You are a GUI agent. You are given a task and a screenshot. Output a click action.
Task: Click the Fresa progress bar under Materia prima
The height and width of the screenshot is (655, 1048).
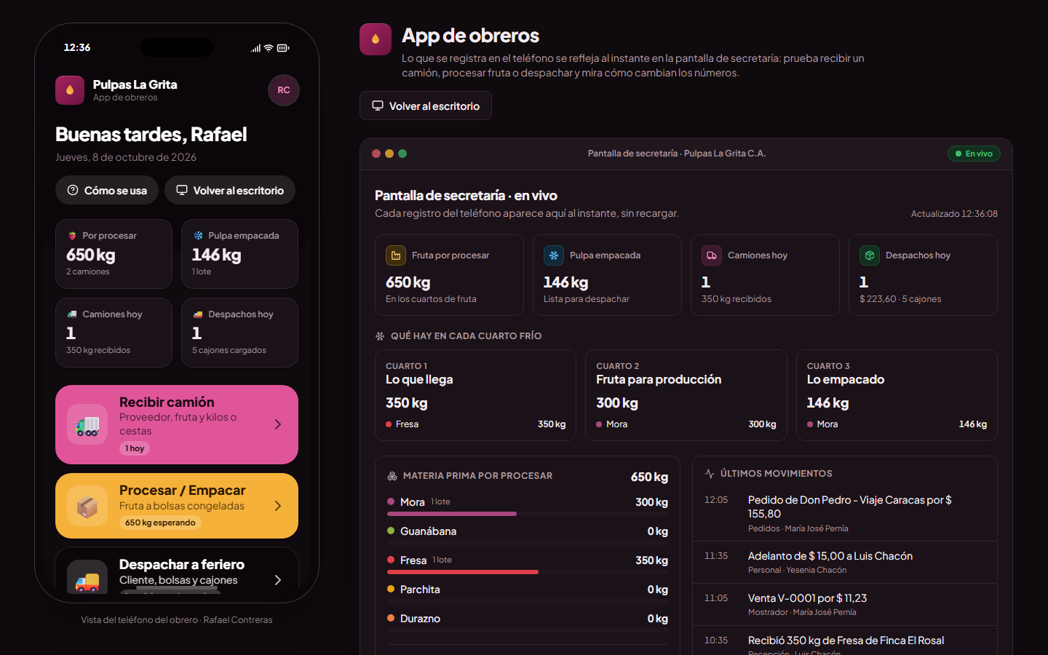click(x=528, y=572)
